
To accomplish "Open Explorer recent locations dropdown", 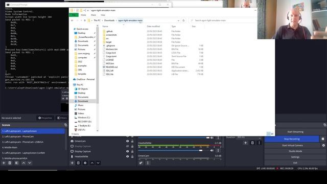I will tap(81, 20).
